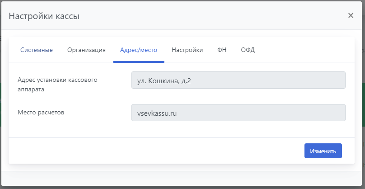Switch to the Системные tab
This screenshot has height=189, width=365.
click(x=37, y=50)
